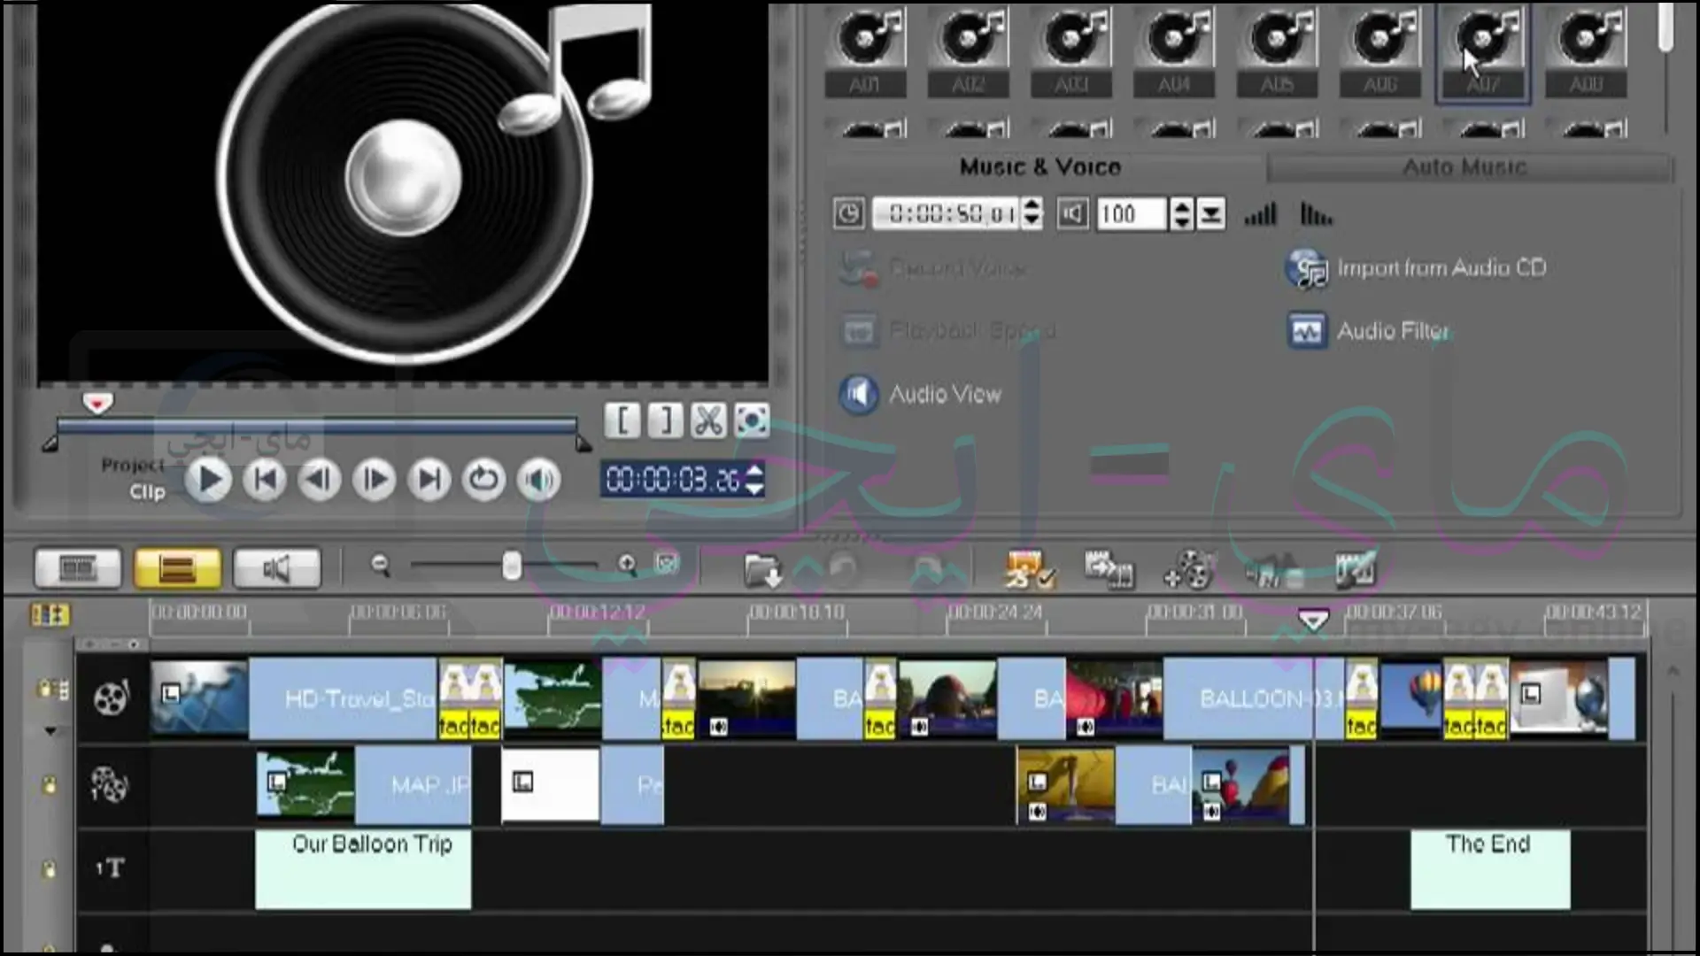The height and width of the screenshot is (956, 1700).
Task: Step to previous frame
Action: (x=320, y=481)
